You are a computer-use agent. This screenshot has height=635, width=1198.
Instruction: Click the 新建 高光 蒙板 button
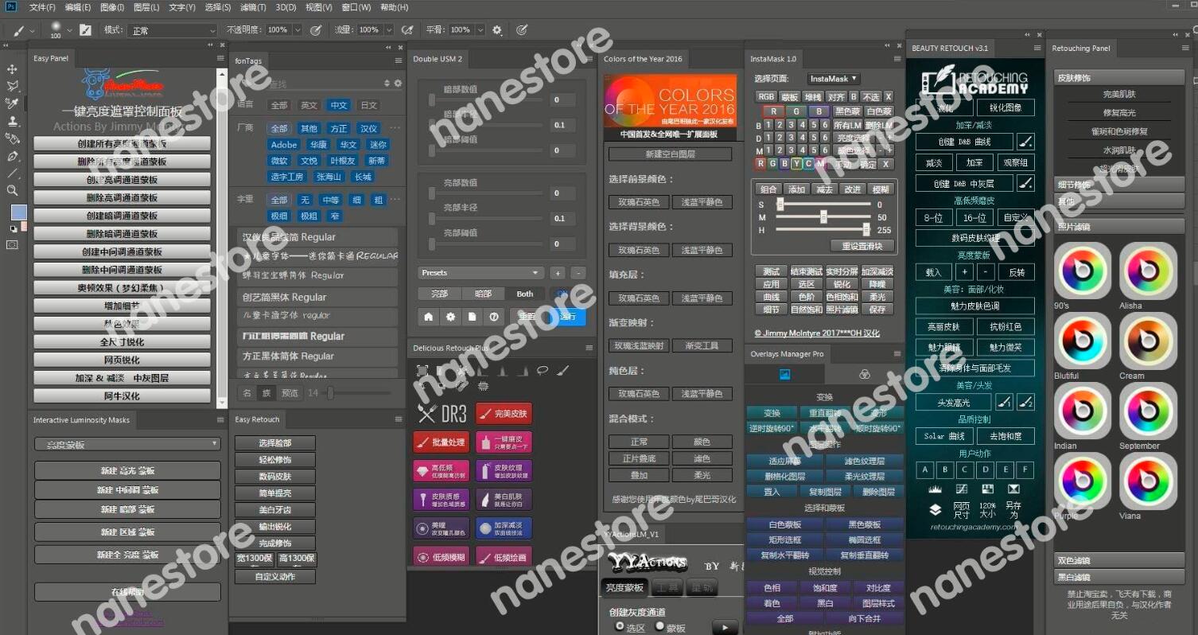click(x=127, y=470)
